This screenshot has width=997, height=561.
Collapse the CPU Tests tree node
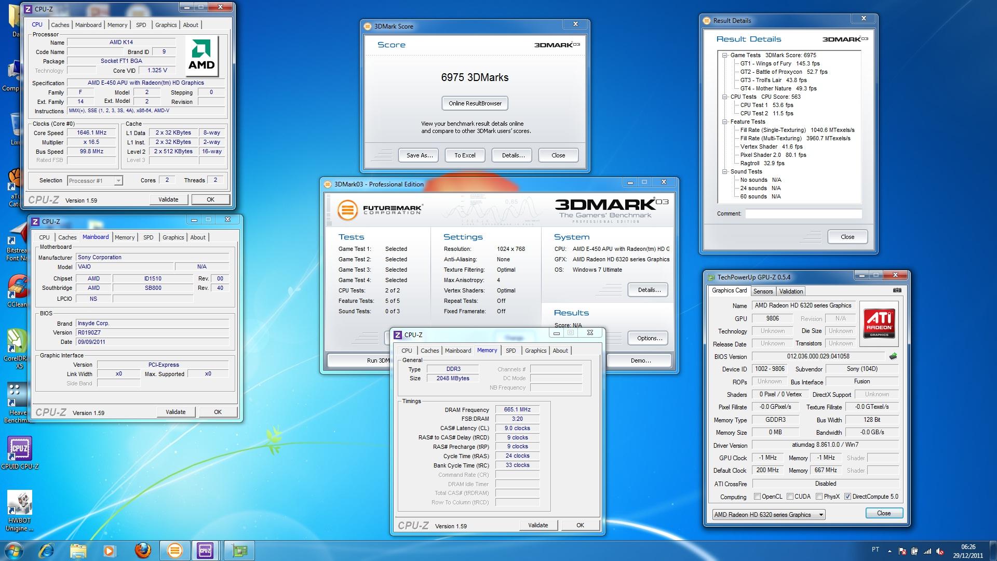[724, 97]
